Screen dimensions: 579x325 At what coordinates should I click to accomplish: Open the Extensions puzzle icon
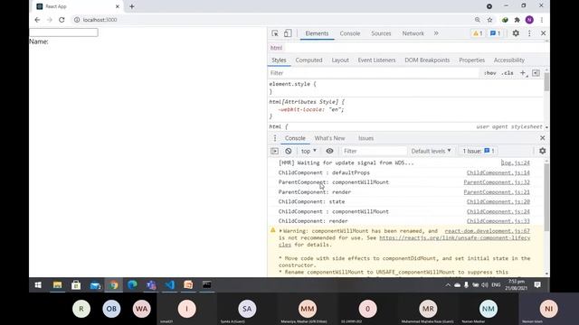517,20
